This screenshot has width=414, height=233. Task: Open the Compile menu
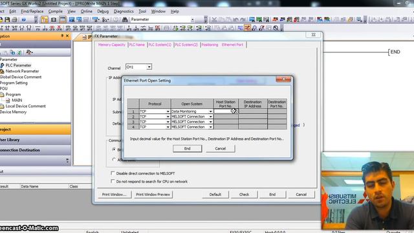(x=55, y=12)
